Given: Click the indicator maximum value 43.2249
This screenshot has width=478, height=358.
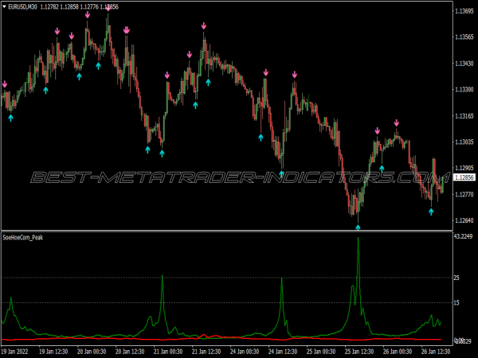Looking at the screenshot, I should tap(464, 236).
